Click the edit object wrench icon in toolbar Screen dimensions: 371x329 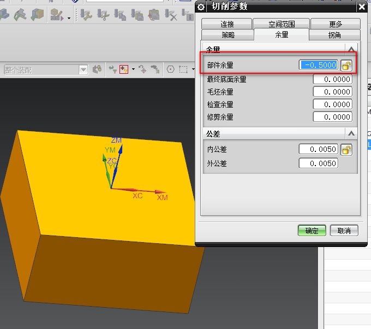[86, 15]
